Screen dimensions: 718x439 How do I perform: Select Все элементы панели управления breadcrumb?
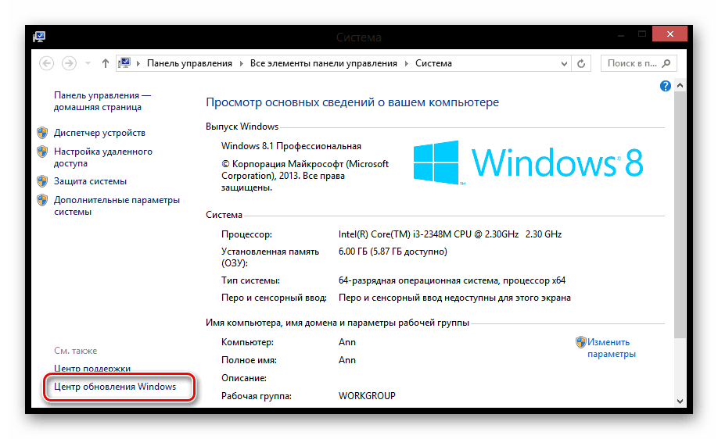[324, 63]
